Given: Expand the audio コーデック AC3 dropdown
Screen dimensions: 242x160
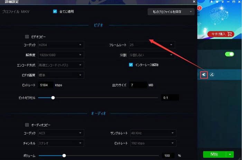Looking at the screenshot, I should [x=61, y=133].
